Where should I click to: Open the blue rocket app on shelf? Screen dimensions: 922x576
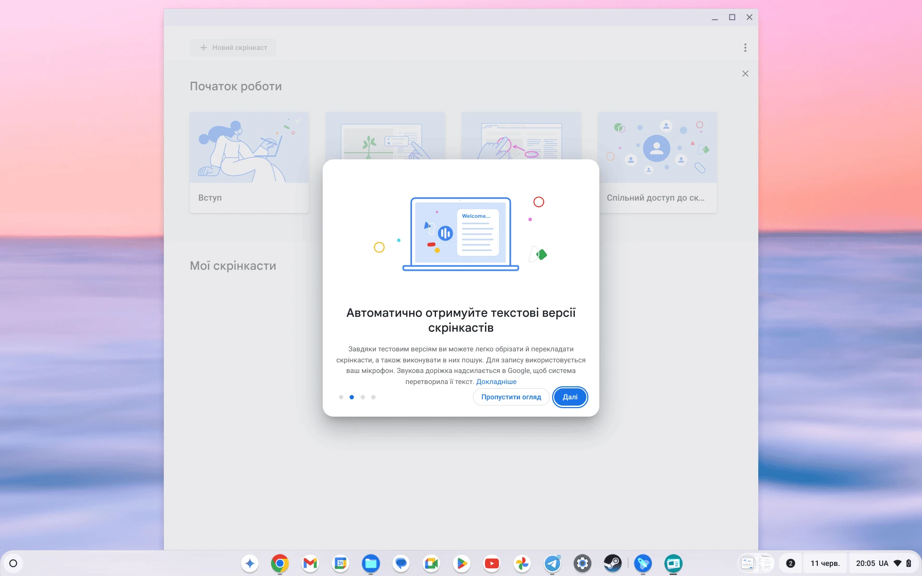click(x=643, y=563)
